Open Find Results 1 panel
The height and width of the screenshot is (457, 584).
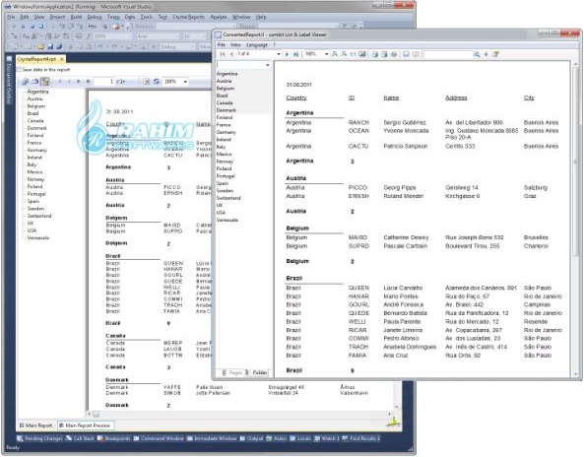(360, 438)
